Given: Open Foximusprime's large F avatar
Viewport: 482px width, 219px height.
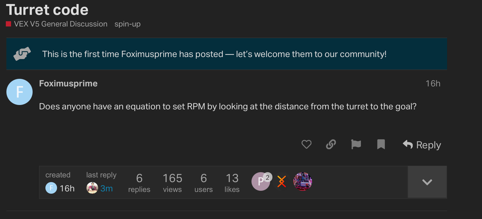Looking at the screenshot, I should [20, 92].
